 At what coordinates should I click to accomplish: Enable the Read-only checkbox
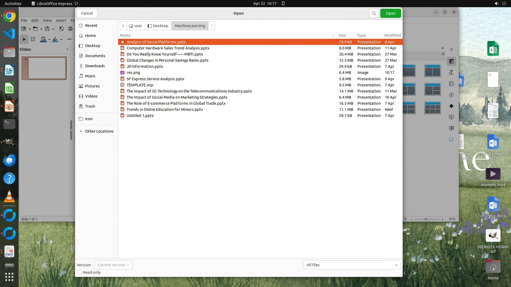point(80,272)
